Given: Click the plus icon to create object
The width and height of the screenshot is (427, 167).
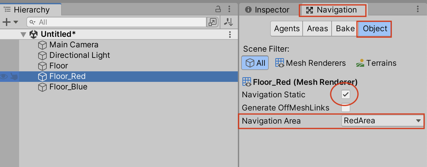Looking at the screenshot, I should tap(6, 22).
